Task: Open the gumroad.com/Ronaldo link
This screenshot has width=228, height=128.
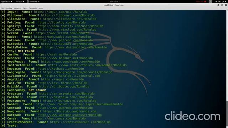Action: (x=65, y=108)
